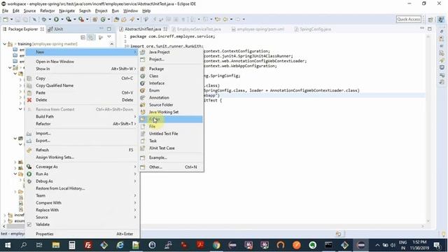Switch to the EmployeeServiceTest.java editor tab
This screenshot has width=448, height=252.
[196, 29]
